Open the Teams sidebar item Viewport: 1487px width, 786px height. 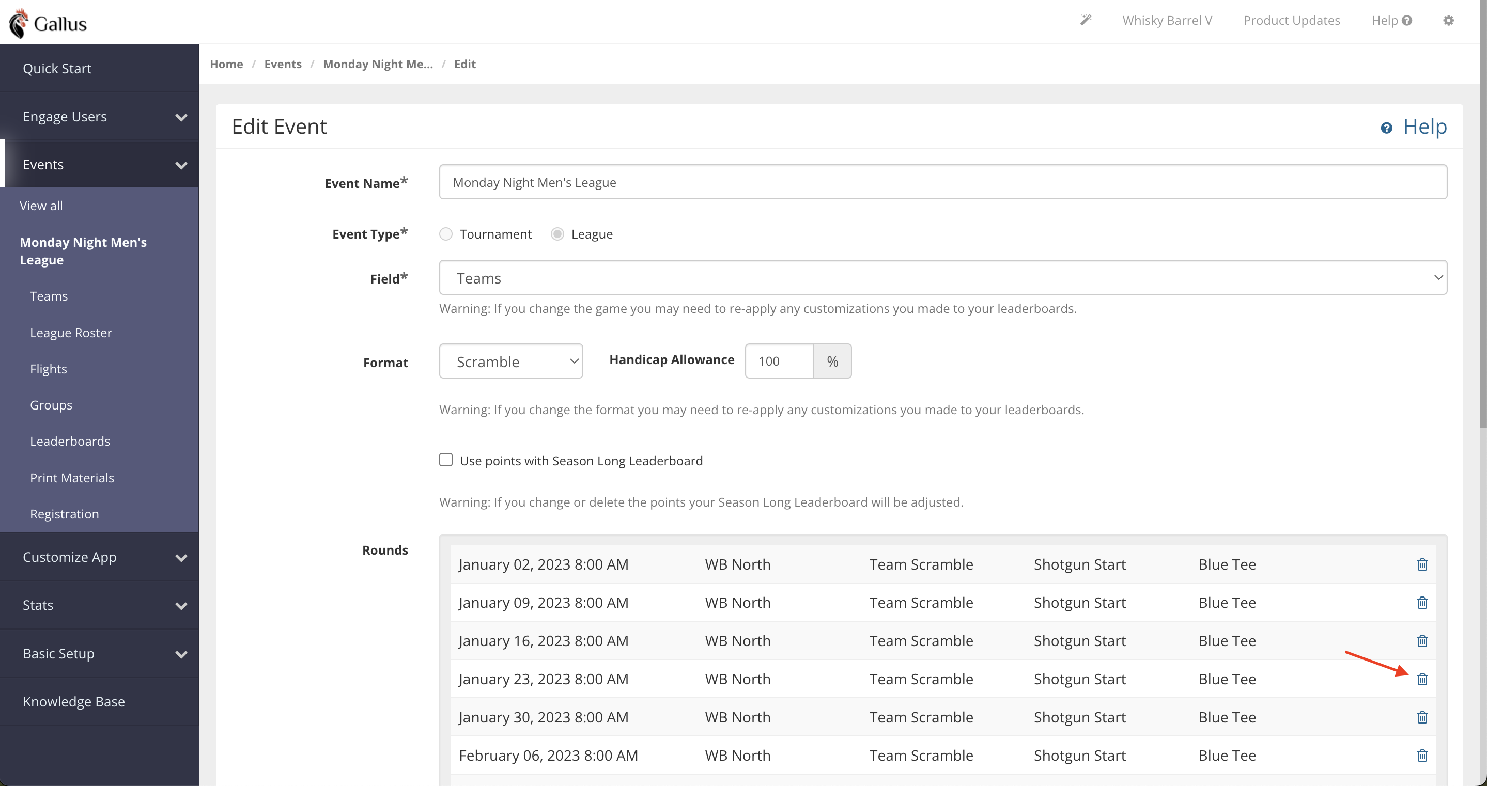(x=49, y=296)
